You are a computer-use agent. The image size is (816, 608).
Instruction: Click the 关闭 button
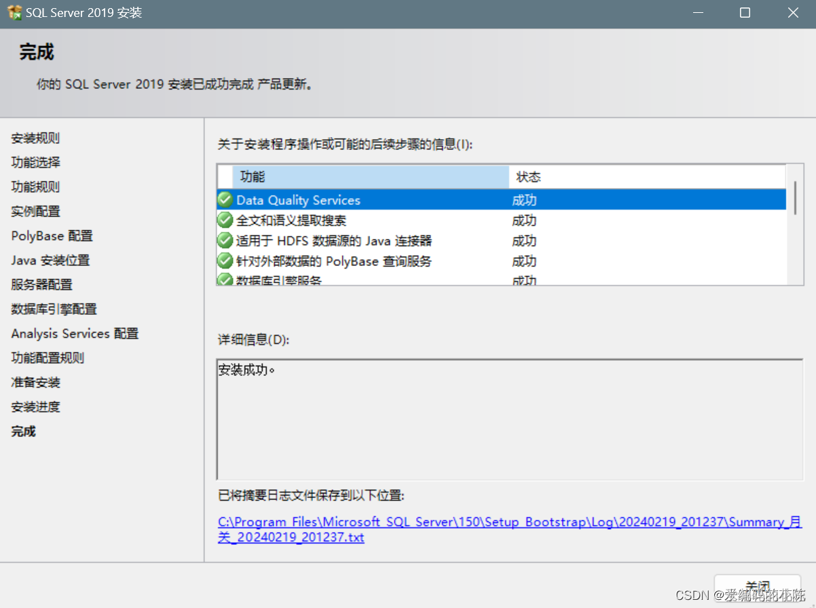point(758,586)
